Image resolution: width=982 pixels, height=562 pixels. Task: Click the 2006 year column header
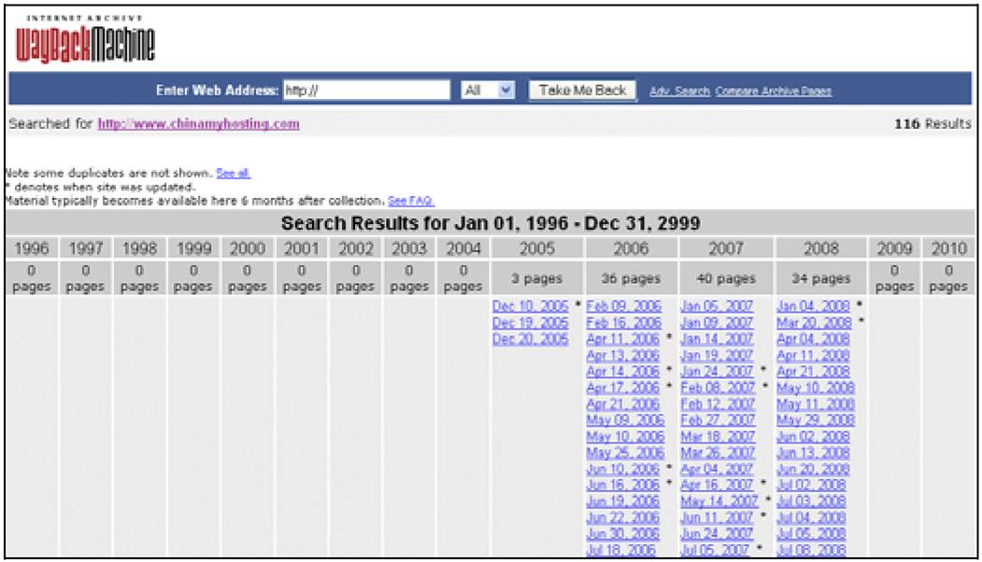coord(632,248)
